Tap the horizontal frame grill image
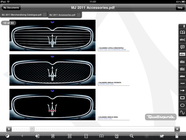The width and height of the screenshot is (186, 140). [52, 35]
